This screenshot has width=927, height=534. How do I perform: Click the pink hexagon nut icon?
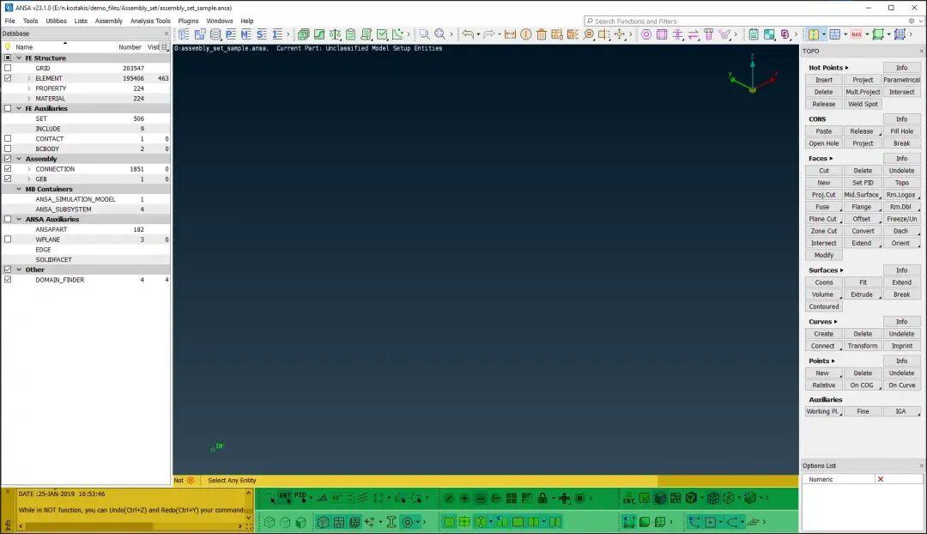pos(646,34)
